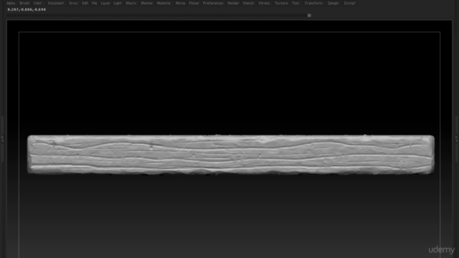Open the Render menu
The width and height of the screenshot is (459, 258).
tap(233, 3)
